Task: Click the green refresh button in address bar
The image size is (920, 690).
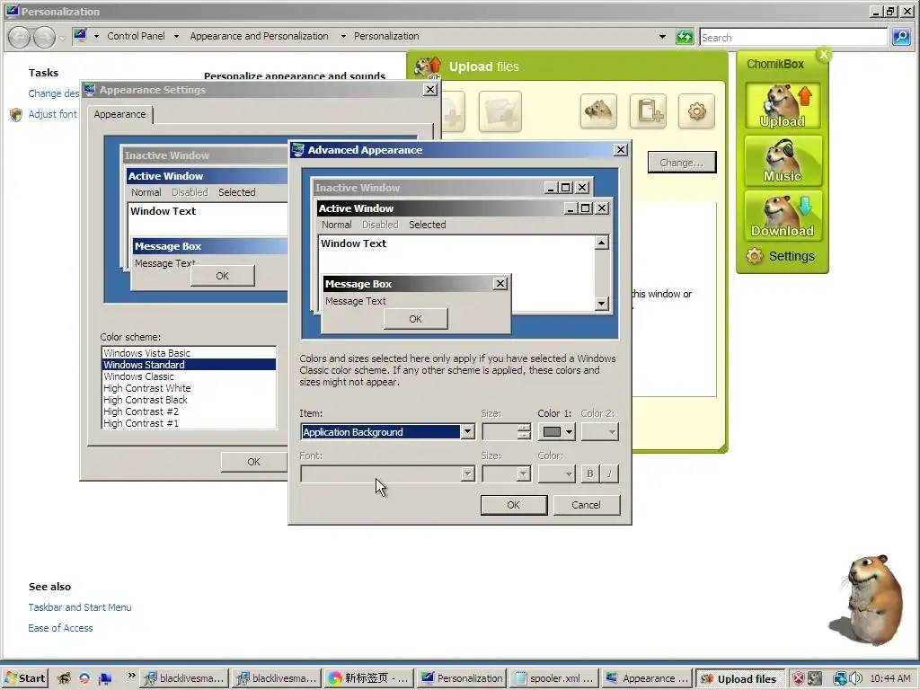Action: pyautogui.click(x=685, y=36)
